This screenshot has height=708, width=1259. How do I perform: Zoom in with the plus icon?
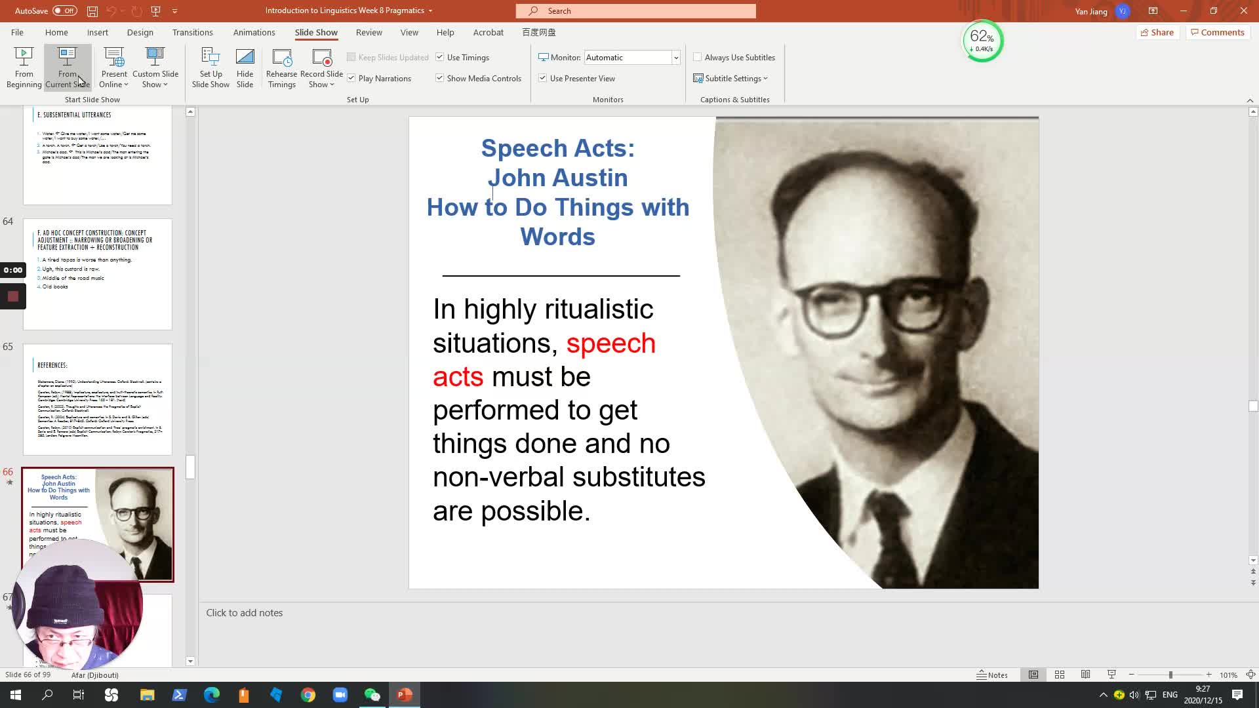[x=1209, y=675]
